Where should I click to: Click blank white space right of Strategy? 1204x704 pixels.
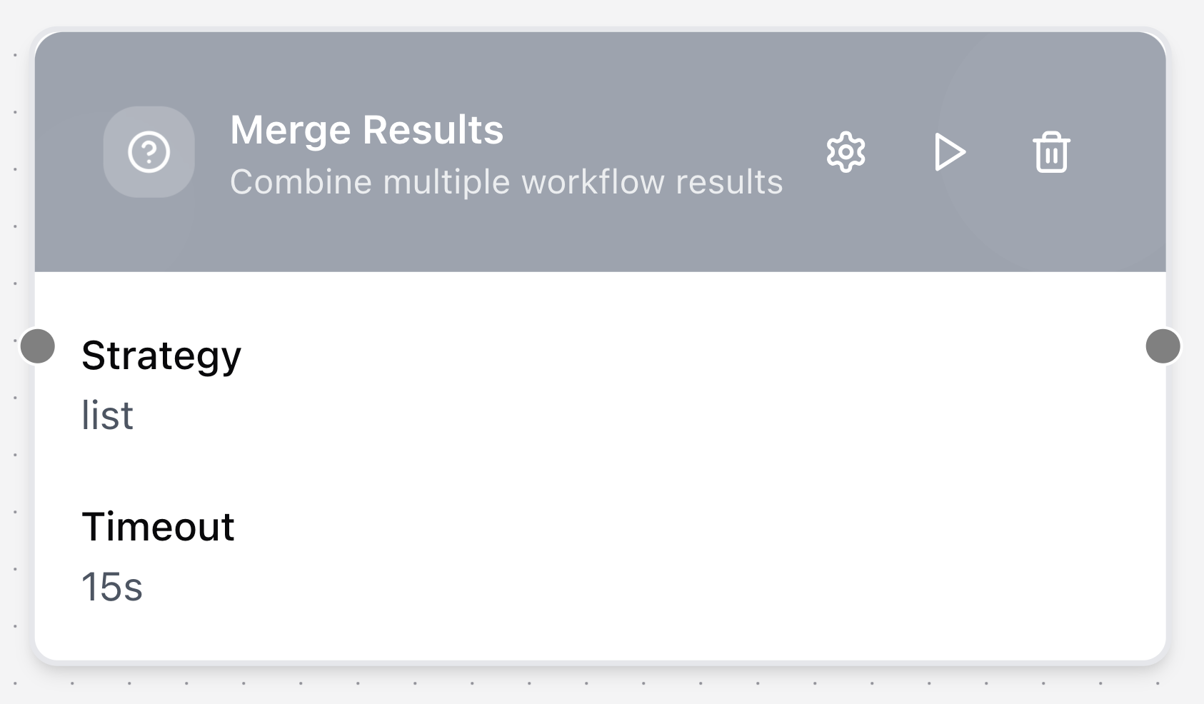(643, 356)
